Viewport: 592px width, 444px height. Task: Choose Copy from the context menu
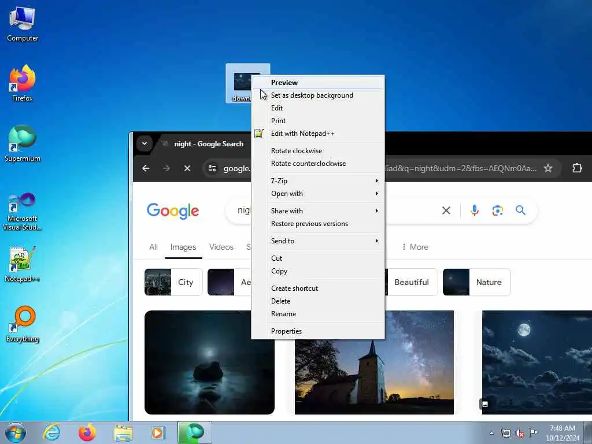319,271
